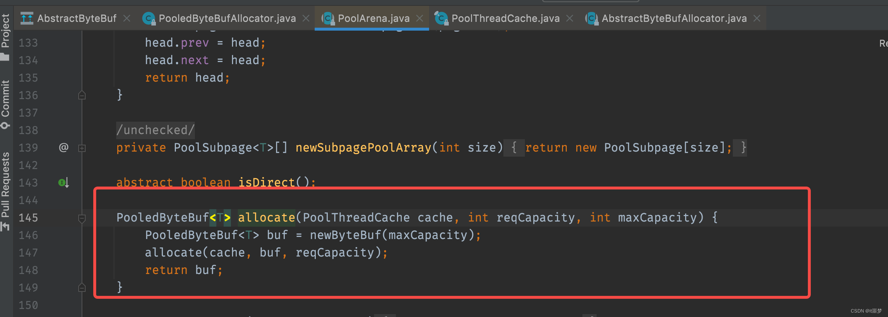Close the AbstractByteBufAllocator.java tab
The image size is (888, 317).
click(757, 18)
